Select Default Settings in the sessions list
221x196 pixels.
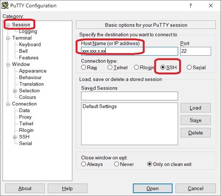point(99,106)
